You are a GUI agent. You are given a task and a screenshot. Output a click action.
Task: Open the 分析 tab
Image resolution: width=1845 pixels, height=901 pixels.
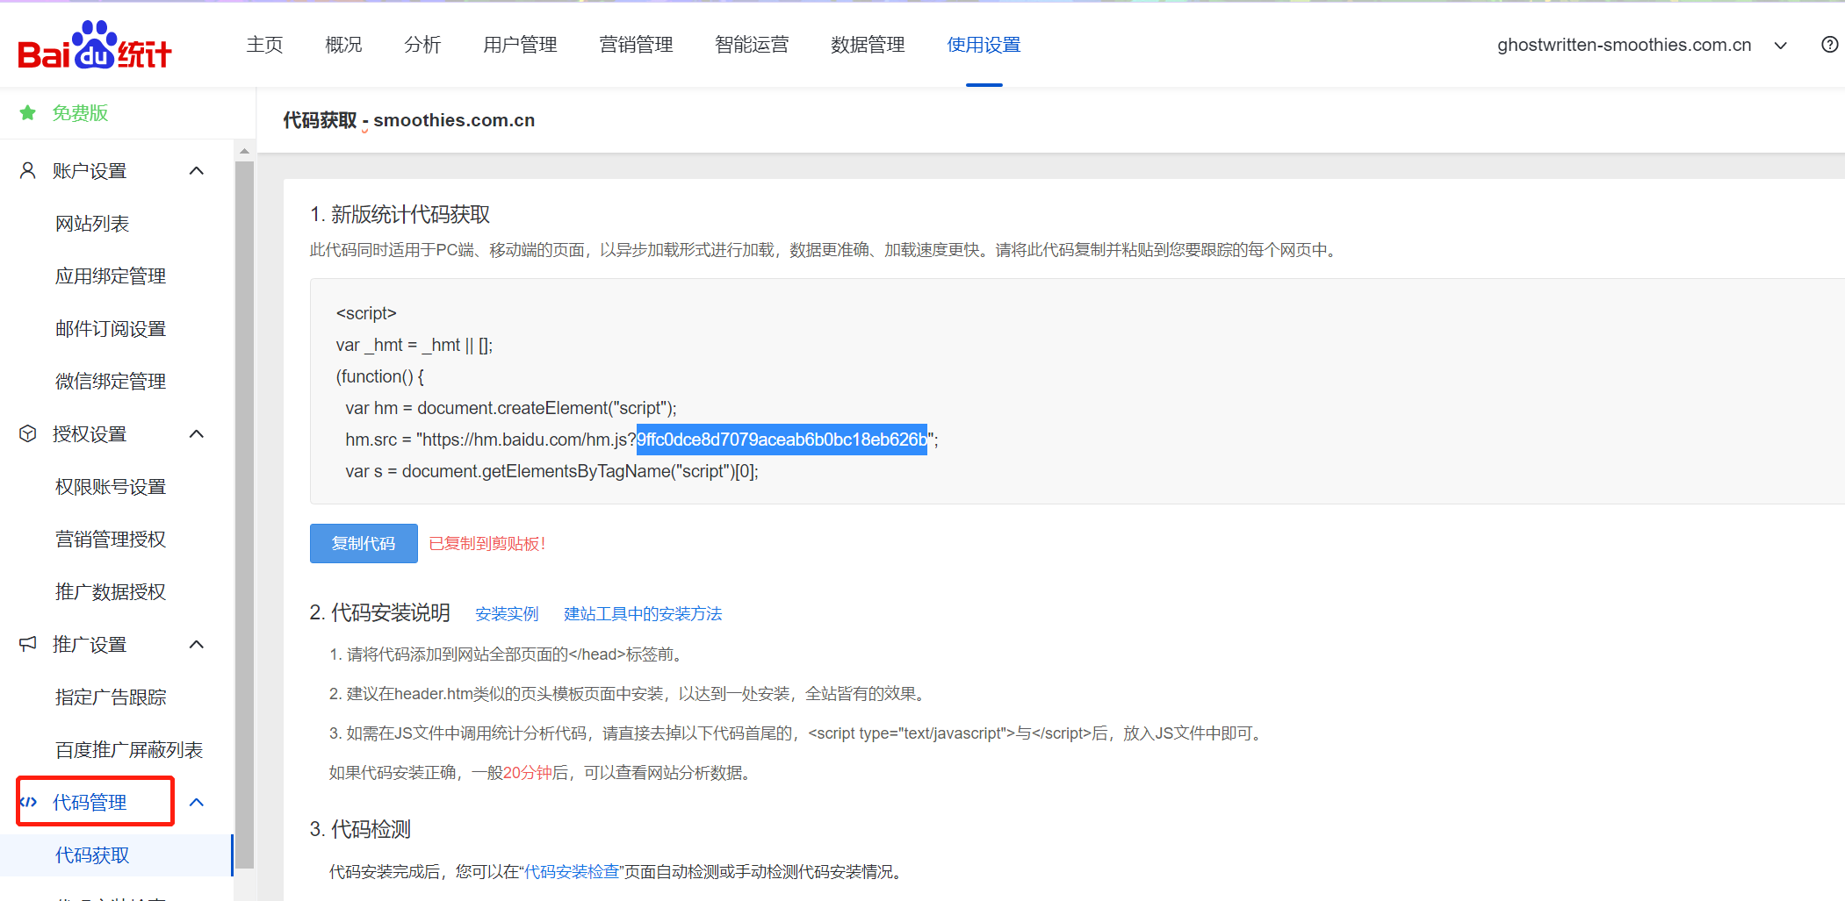point(422,45)
